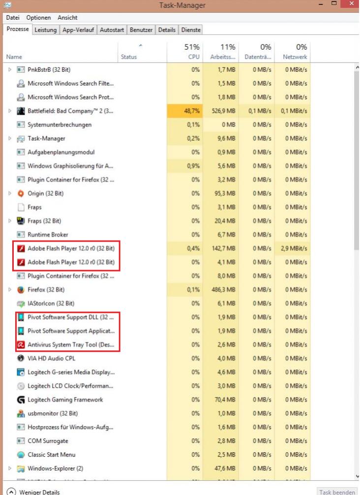Click the Firefox (32 Bit) browser icon
Screen dimensions: 360x495
point(21,290)
